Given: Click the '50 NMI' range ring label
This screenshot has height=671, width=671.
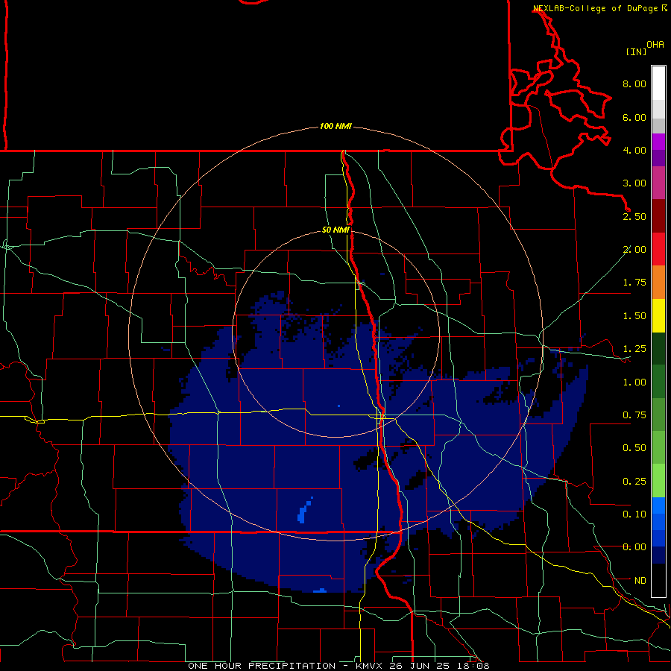Looking at the screenshot, I should (x=335, y=230).
